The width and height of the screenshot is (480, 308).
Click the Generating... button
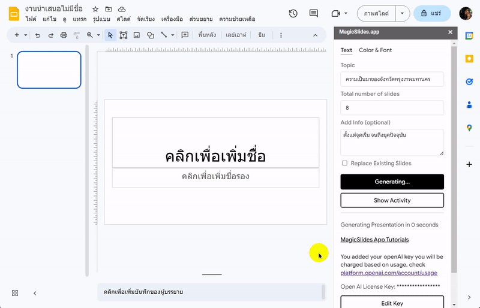392,182
